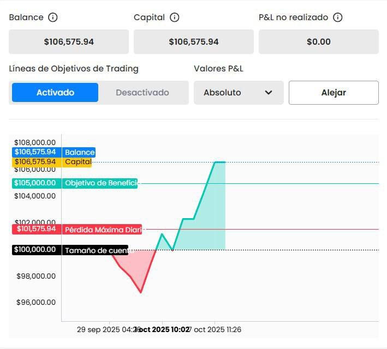
Task: Click the P&L no realizado $0.00 box
Action: [x=318, y=41]
